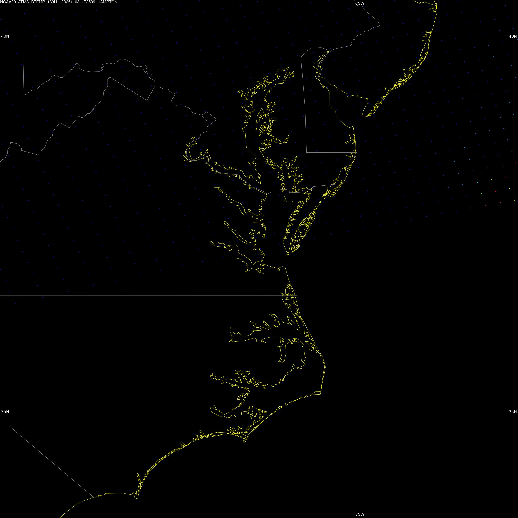Click the 75W label at the top
The width and height of the screenshot is (518, 518).
(x=360, y=4)
